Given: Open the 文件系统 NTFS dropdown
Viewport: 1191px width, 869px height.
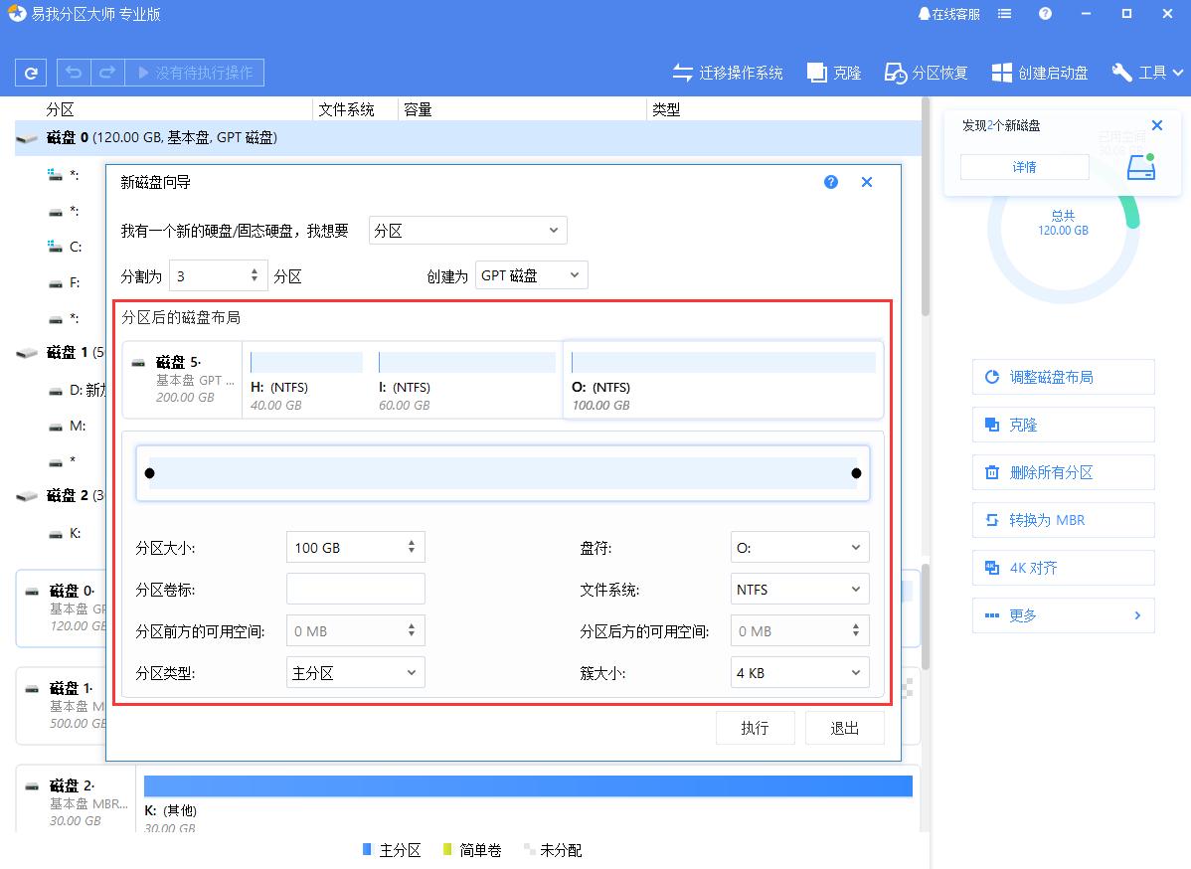Looking at the screenshot, I should 799,589.
